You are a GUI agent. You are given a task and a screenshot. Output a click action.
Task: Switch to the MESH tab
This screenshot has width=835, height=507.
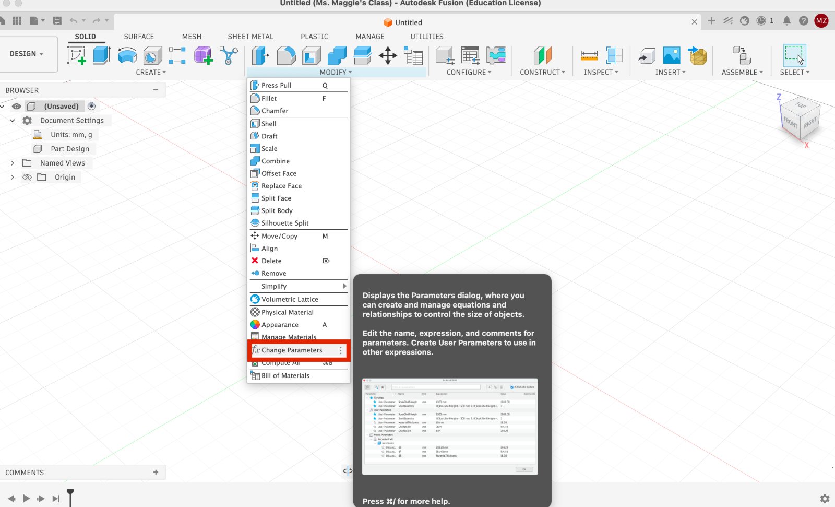(192, 37)
